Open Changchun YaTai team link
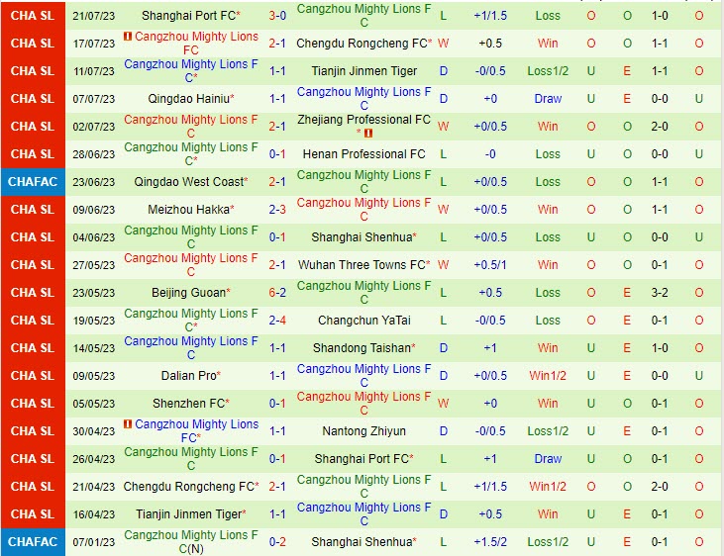724x556 pixels. (363, 321)
